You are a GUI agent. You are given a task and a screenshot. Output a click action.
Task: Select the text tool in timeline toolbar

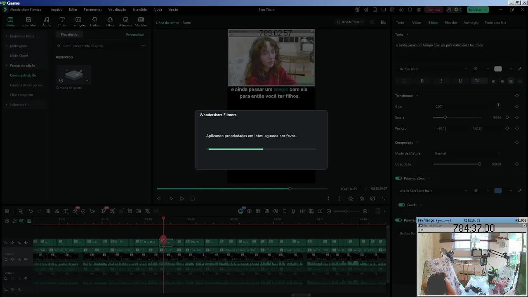click(x=66, y=211)
